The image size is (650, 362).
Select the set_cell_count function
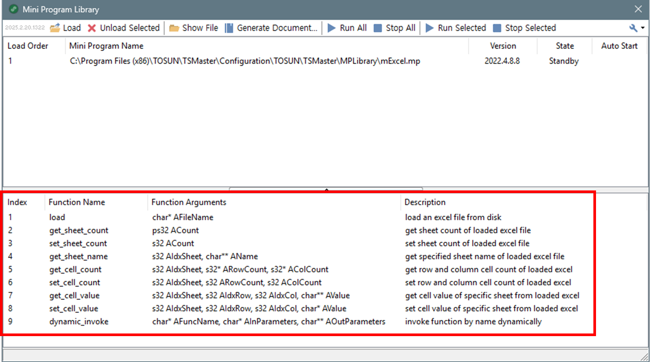[x=75, y=283]
